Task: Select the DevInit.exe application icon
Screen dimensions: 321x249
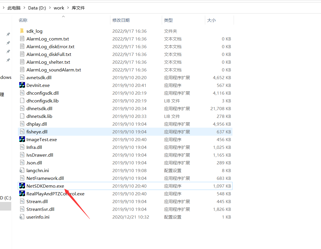Action: tap(22, 85)
